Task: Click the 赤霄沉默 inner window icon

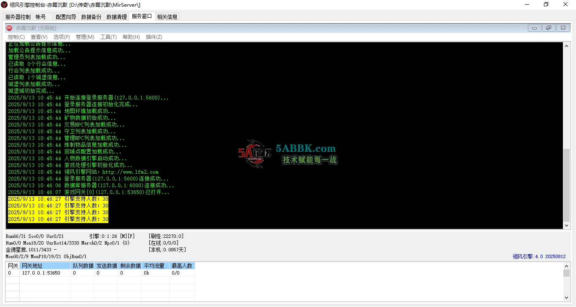Action: point(10,28)
